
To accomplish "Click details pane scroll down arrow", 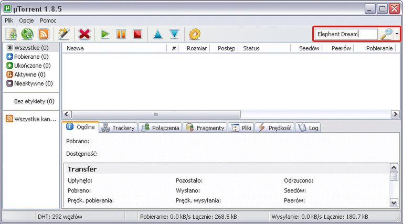I will (x=394, y=202).
